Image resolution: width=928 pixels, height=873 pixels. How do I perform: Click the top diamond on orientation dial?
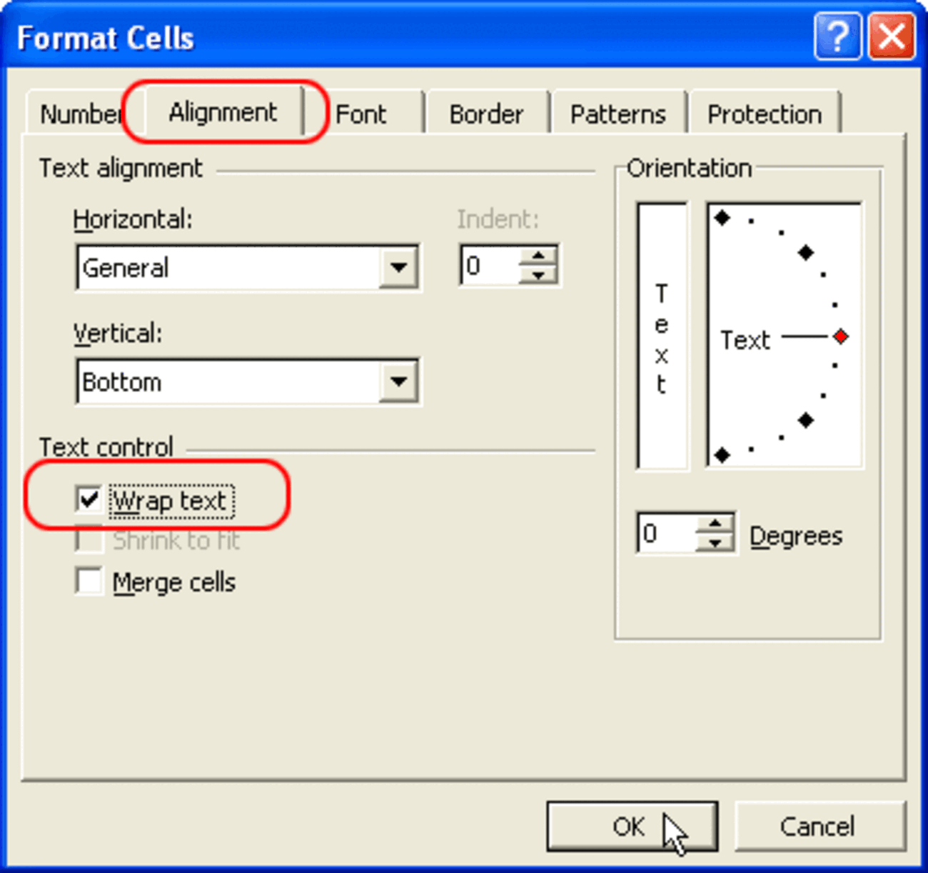[722, 217]
